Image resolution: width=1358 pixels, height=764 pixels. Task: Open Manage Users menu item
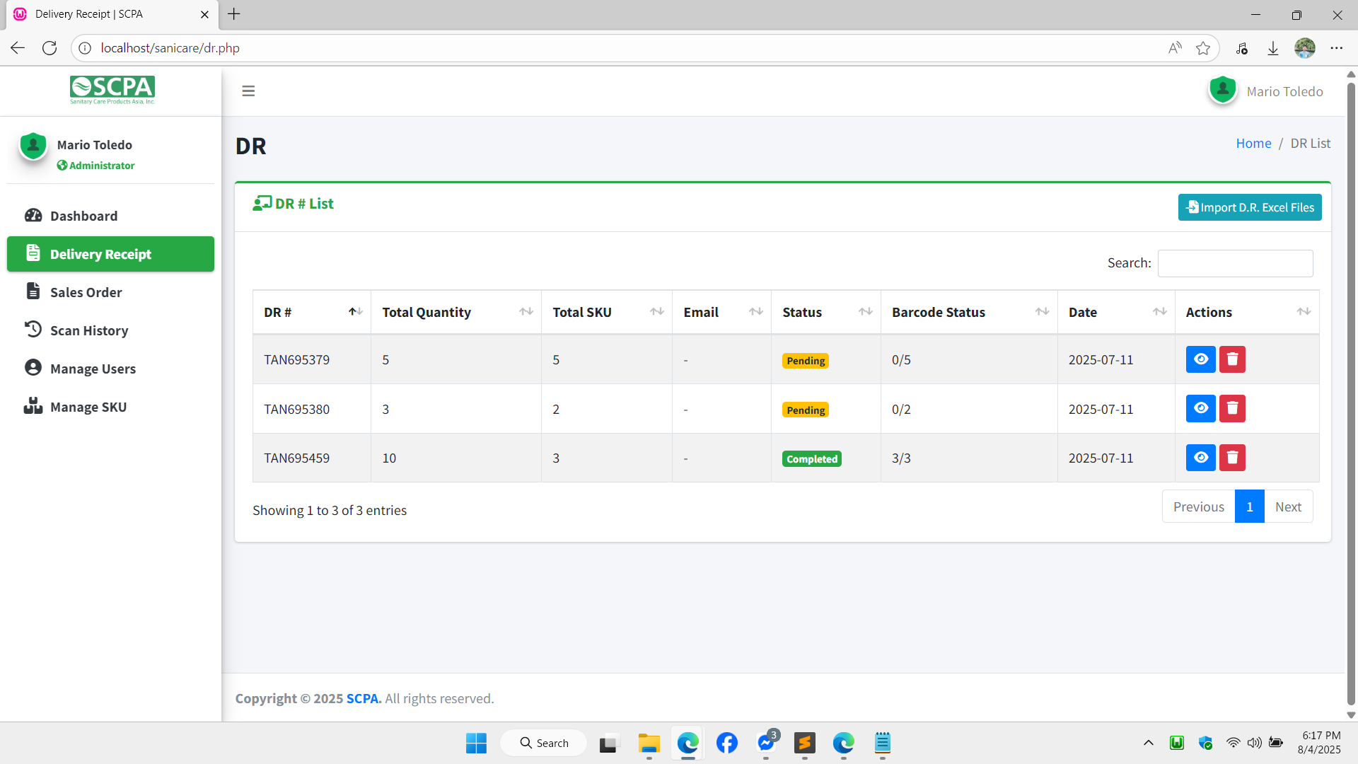(93, 369)
